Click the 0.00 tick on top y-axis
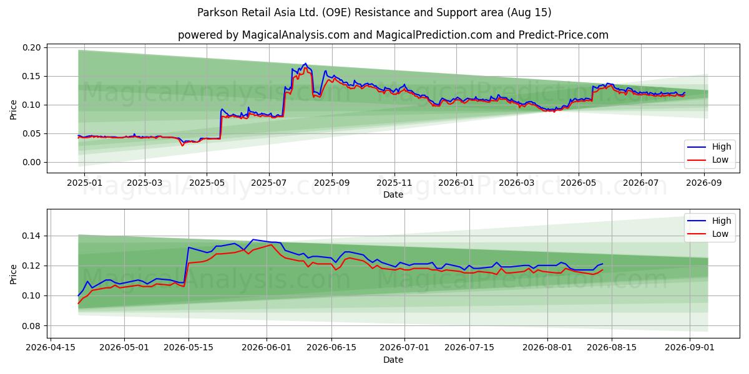749x374 pixels. (x=31, y=162)
